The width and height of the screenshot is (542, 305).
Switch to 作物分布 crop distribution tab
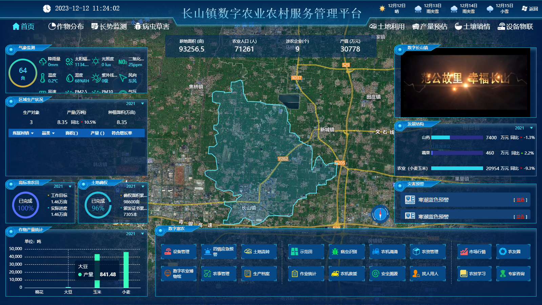[x=66, y=26]
